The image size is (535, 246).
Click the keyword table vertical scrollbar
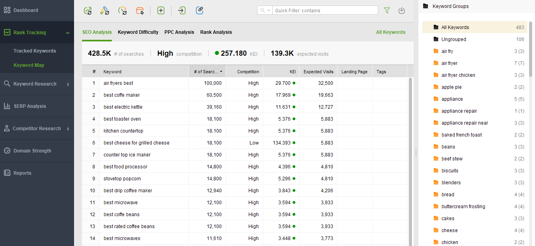410,161
